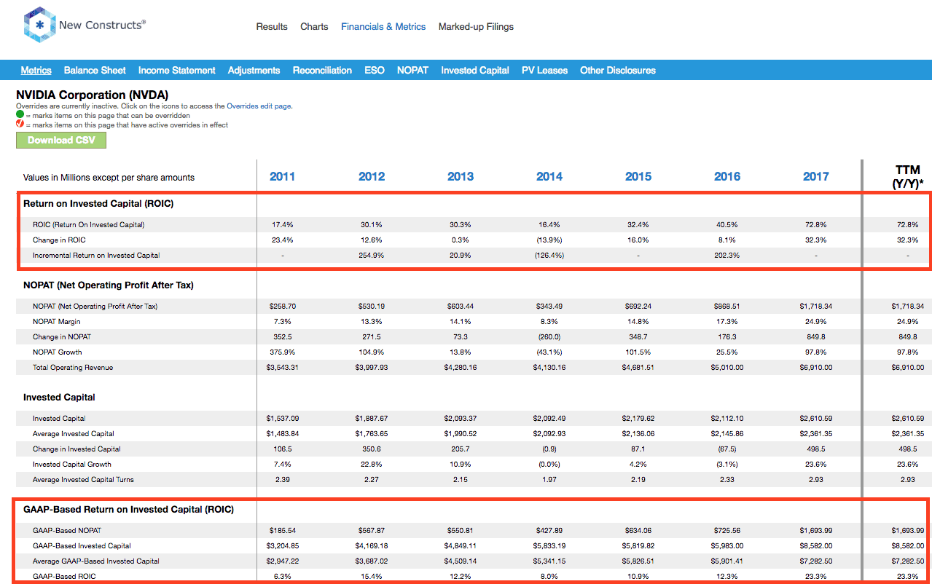
Task: Go to the PV Leases tab
Action: click(544, 71)
